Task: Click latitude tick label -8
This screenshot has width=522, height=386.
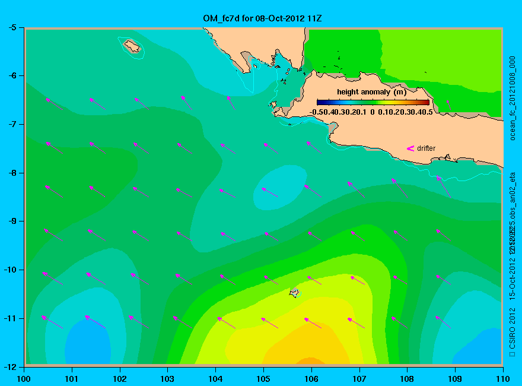Action: point(12,173)
